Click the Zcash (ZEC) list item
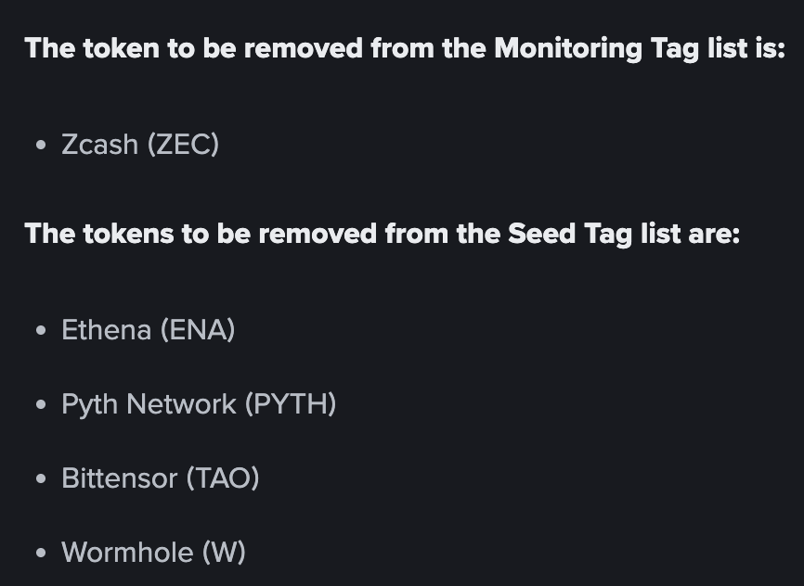 coord(140,145)
